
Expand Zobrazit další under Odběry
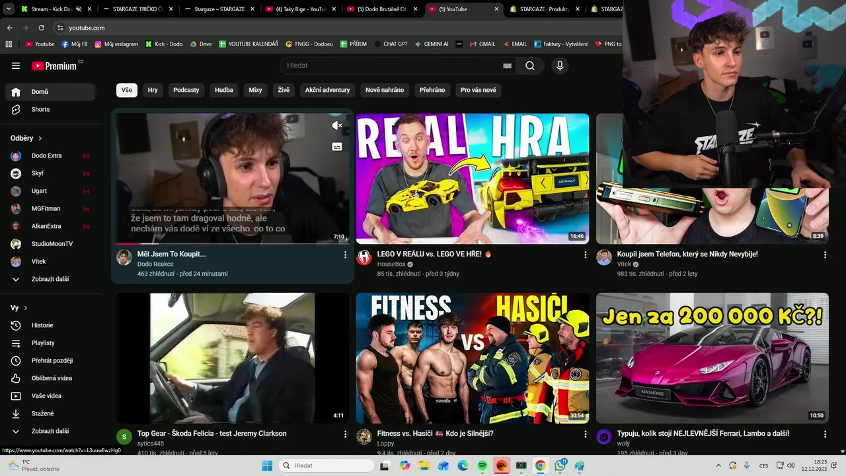pos(50,279)
